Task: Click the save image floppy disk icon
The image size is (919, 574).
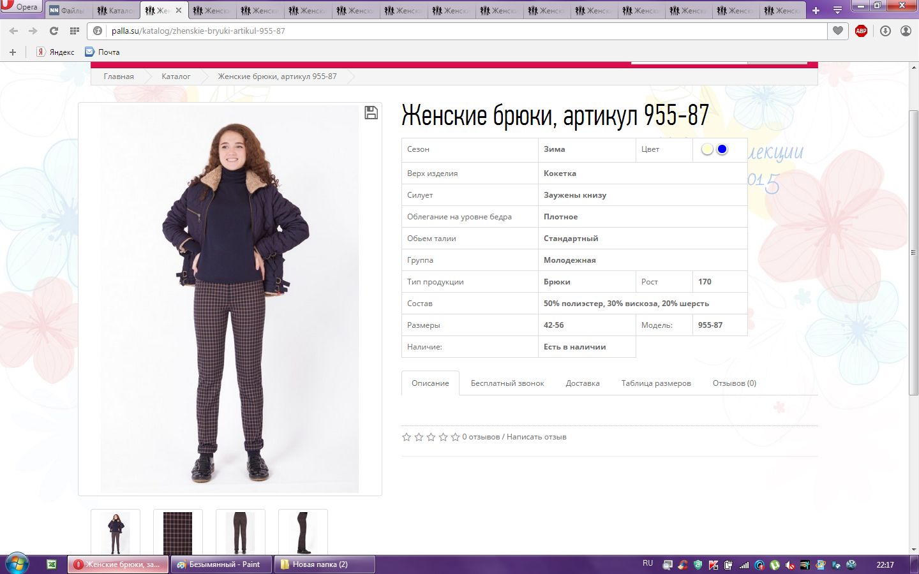Action: tap(371, 113)
